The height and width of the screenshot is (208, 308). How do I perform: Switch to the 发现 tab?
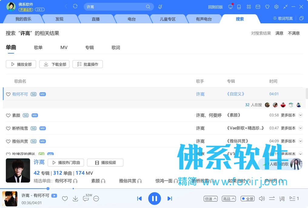pos(59,19)
